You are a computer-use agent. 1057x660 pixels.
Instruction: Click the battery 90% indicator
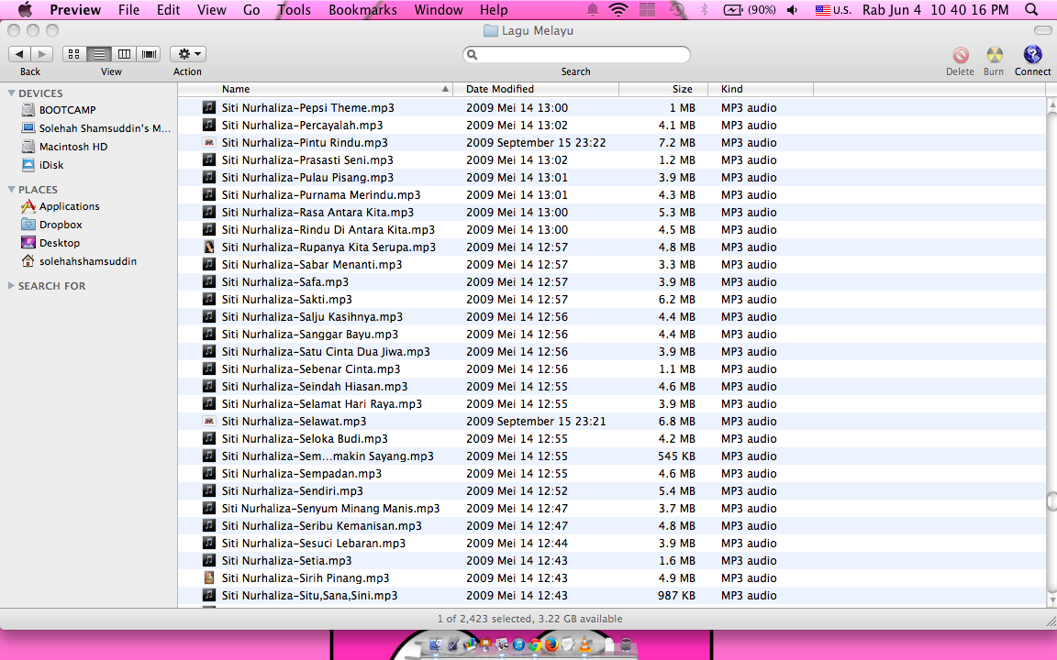[x=750, y=9]
